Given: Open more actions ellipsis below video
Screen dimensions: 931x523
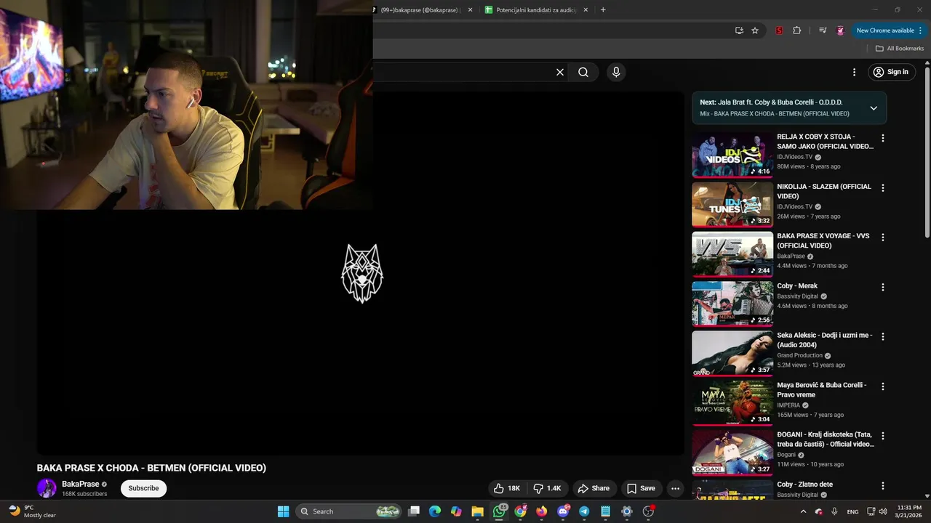Looking at the screenshot, I should coord(675,488).
